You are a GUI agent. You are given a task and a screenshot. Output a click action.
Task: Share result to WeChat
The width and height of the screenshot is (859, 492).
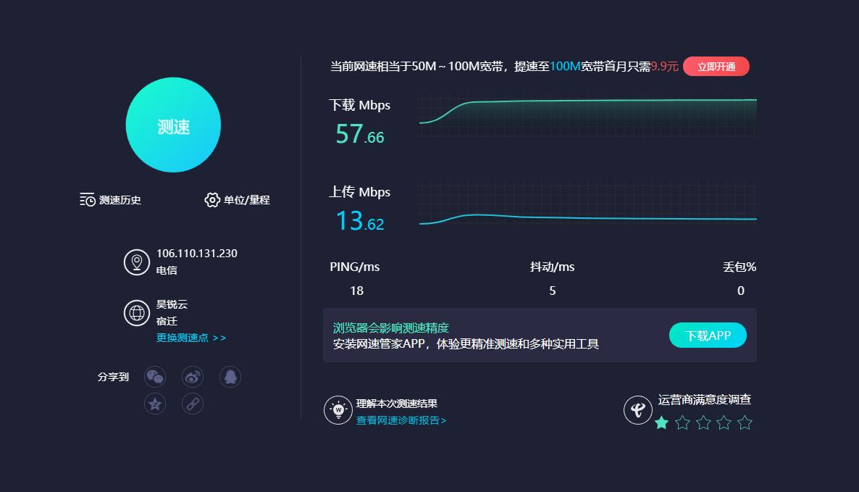155,377
